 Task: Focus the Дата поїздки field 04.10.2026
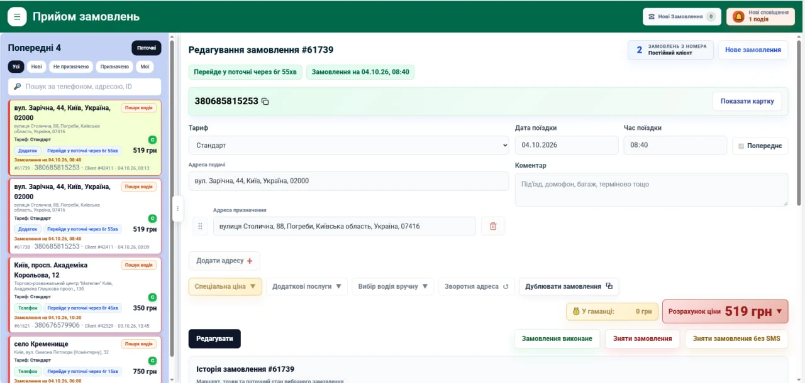pos(567,145)
